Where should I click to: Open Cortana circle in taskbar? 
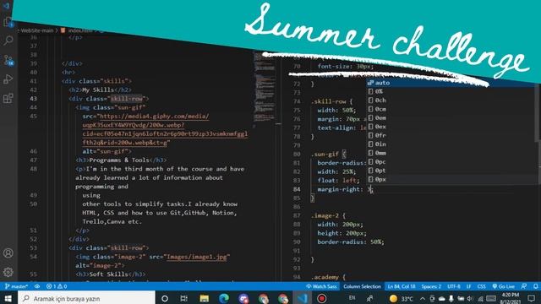pyautogui.click(x=165, y=298)
